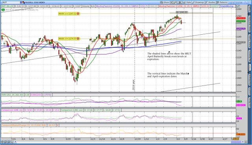Click the Comparison (LINE, vxx) label
The width and height of the screenshot is (252, 145).
pyautogui.click(x=72, y=110)
